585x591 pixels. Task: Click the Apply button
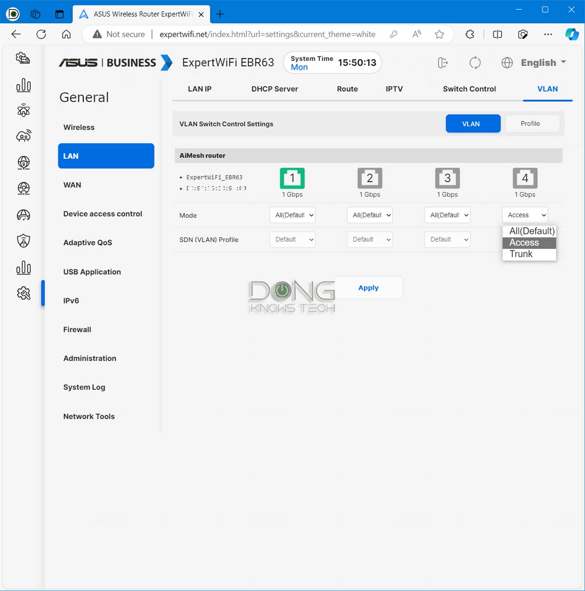[x=369, y=287]
